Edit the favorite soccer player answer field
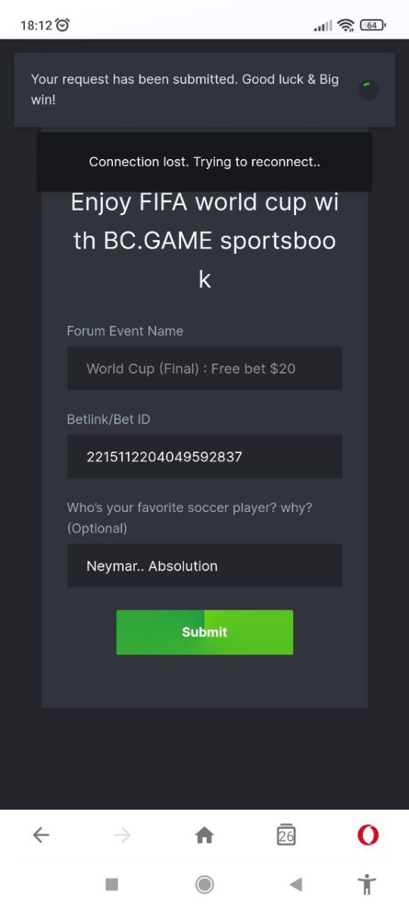The height and width of the screenshot is (909, 409). click(x=204, y=565)
